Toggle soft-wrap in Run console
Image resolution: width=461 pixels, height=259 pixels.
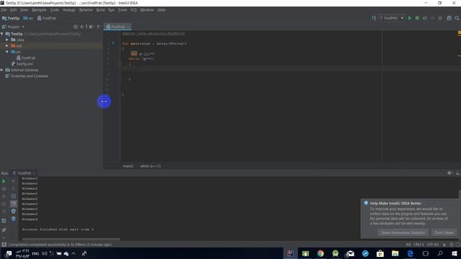[x=14, y=196]
